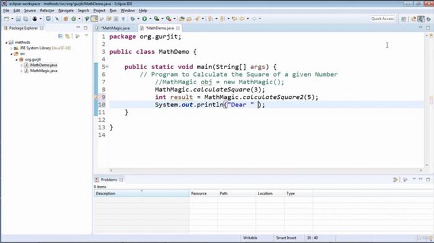Select MathDemo.java in Package Explorer

43,65
